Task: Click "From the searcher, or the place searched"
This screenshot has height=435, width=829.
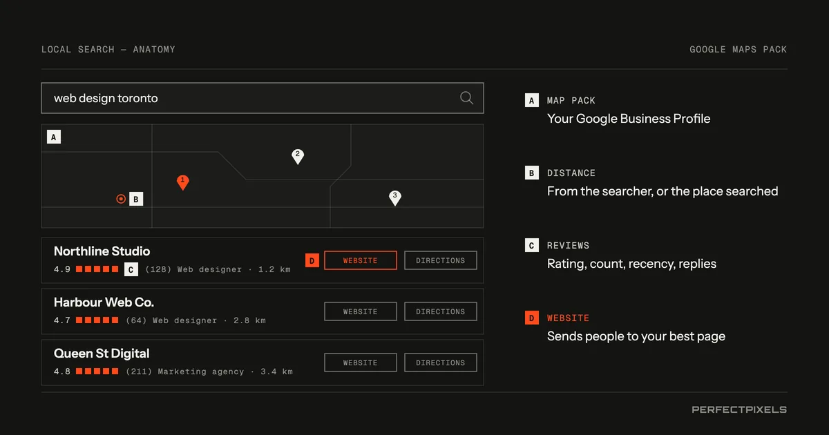Action: point(663,191)
